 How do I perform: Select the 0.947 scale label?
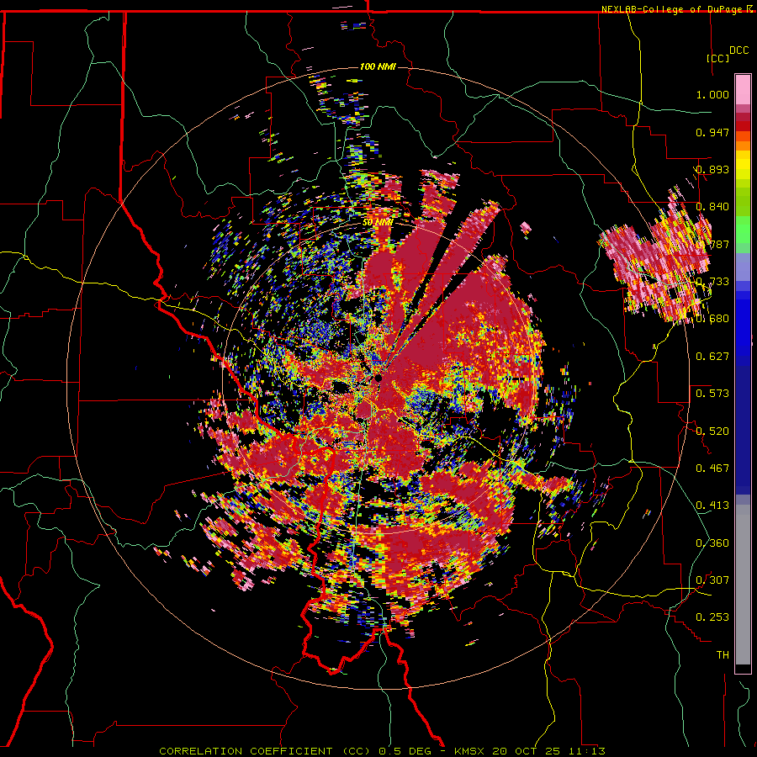pos(712,132)
